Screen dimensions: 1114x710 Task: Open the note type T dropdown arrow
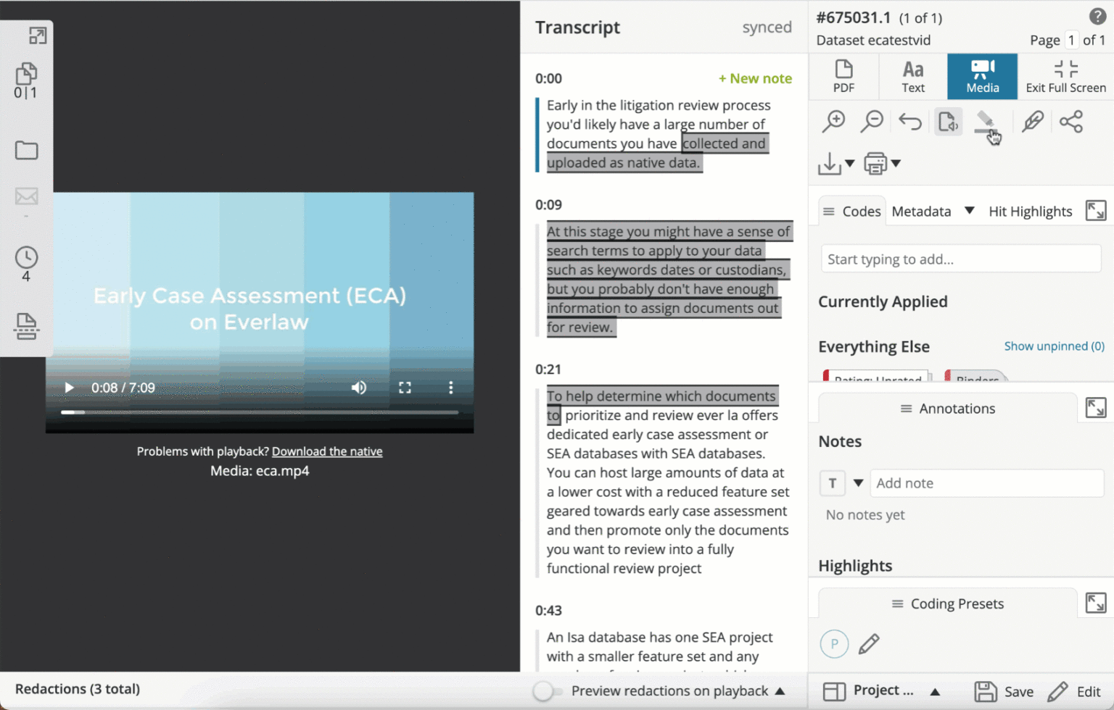[858, 483]
